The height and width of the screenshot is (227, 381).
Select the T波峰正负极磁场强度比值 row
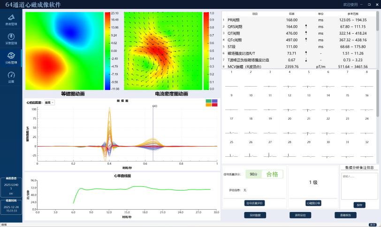click(299, 60)
